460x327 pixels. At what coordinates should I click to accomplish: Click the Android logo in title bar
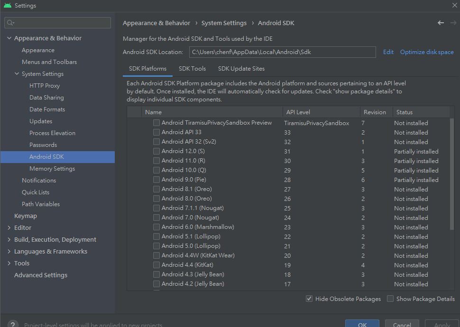[x=7, y=6]
